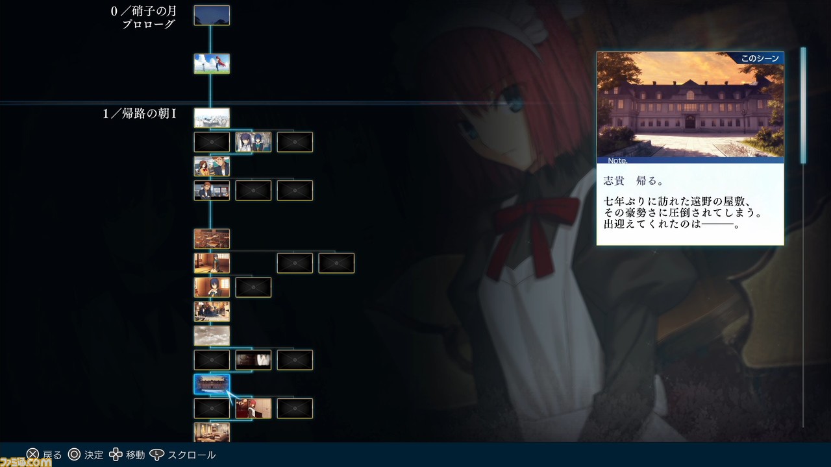Viewport: 831px width, 467px height.
Task: Open the dark scene with white figure
Action: [x=253, y=360]
